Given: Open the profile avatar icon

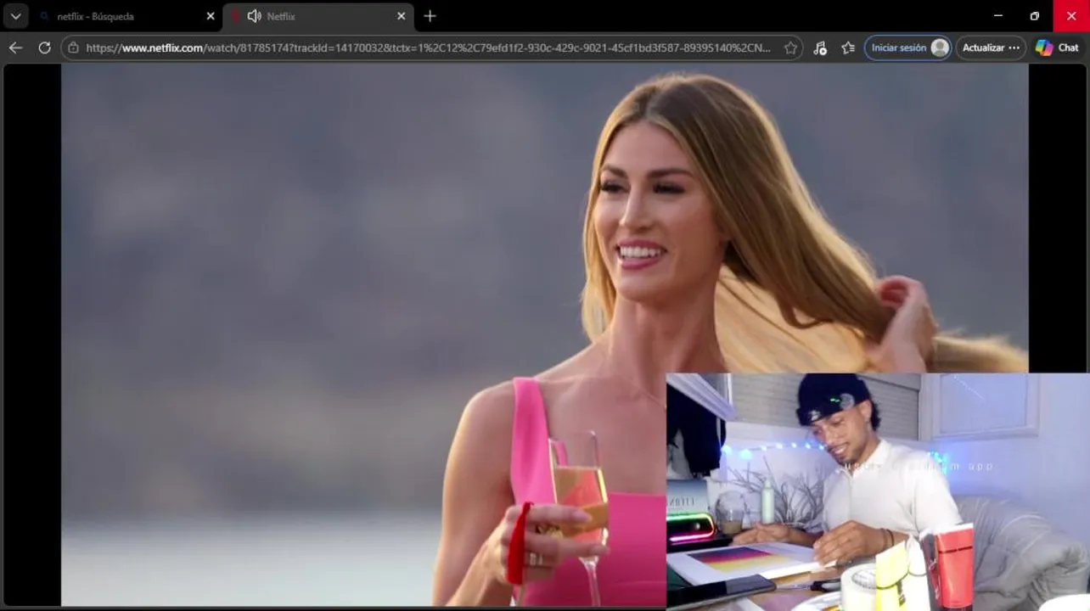Looking at the screenshot, I should coord(940,48).
